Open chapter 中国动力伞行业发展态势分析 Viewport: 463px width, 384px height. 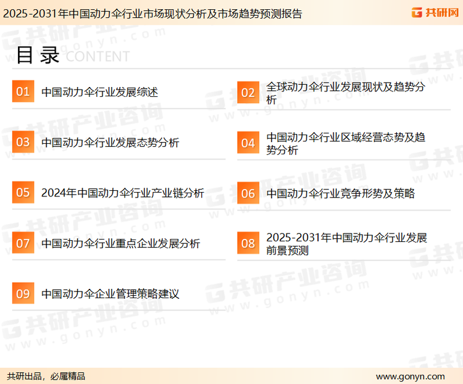coord(110,143)
